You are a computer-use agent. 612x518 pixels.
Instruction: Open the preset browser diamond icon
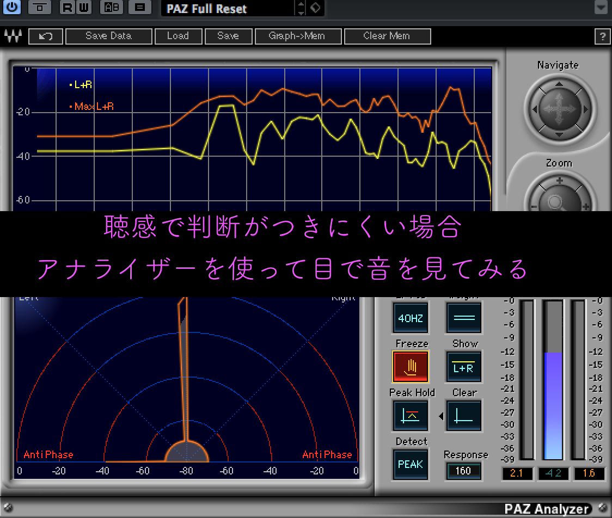(315, 8)
